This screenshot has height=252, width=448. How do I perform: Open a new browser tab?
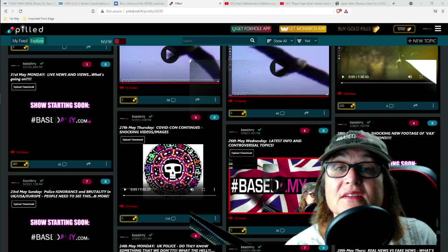393,3
